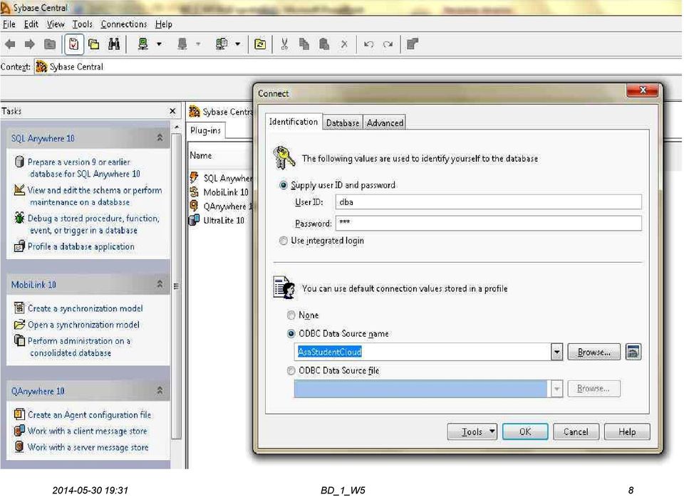Open the Connections menu
The image size is (684, 497).
(124, 24)
